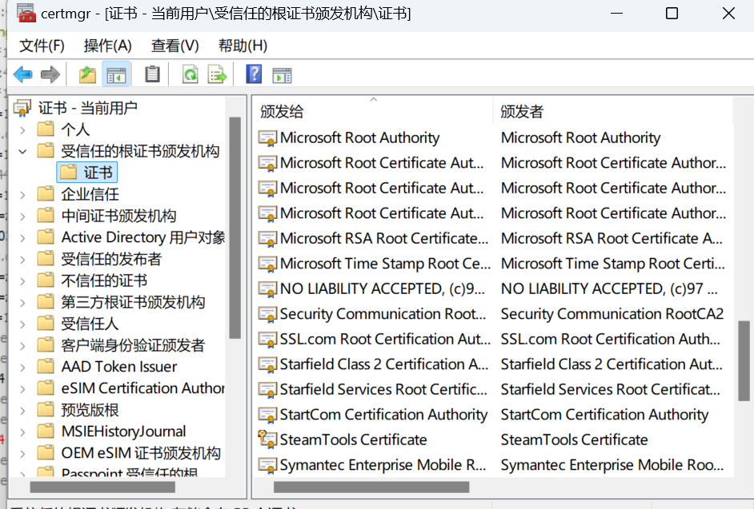
Task: Toggle the Show/Hide Action Pane icon
Action: click(282, 75)
